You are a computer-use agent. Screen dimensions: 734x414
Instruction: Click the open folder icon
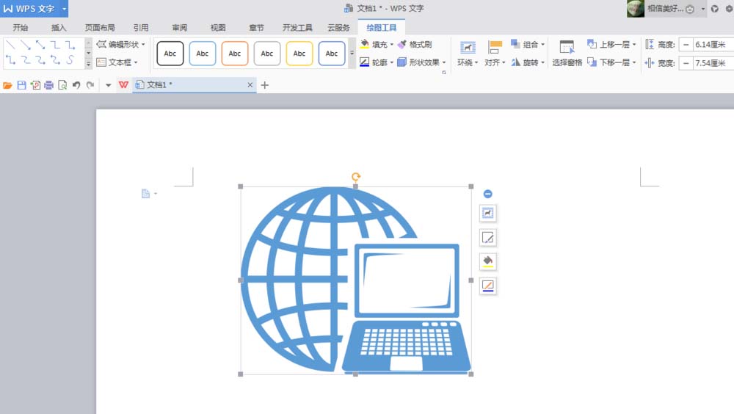8,85
